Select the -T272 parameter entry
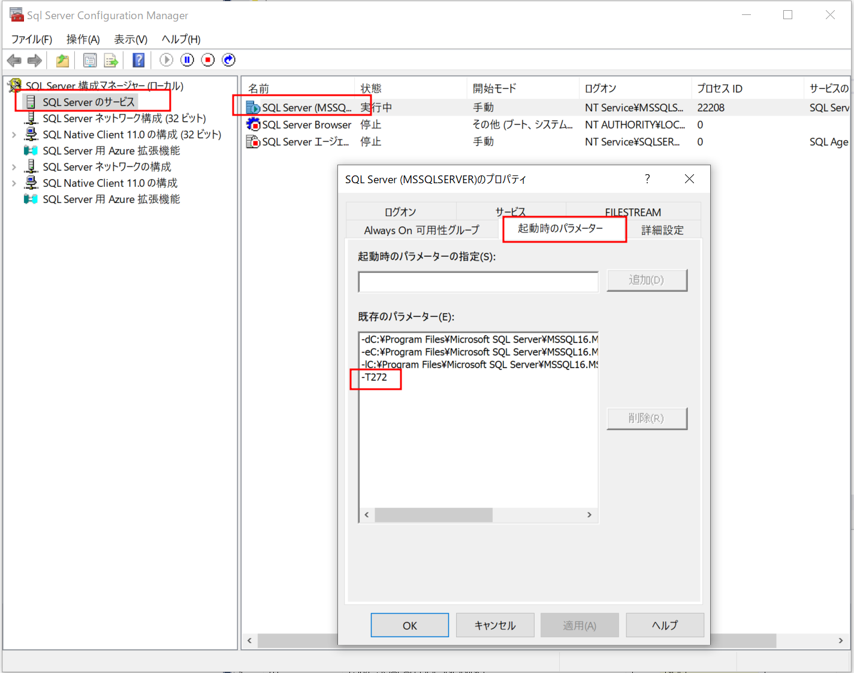This screenshot has height=673, width=854. [x=375, y=377]
